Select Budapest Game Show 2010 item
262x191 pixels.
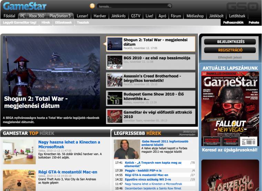pos(151,98)
